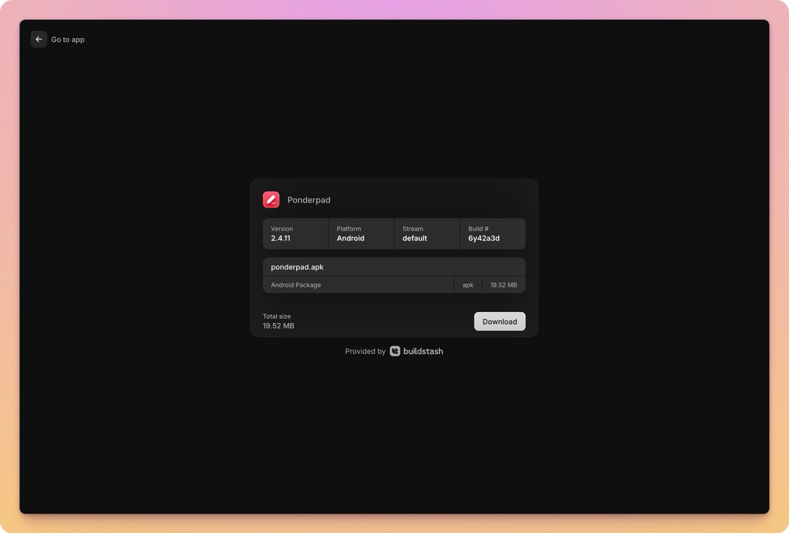Click the buildstash logo icon

(x=394, y=351)
